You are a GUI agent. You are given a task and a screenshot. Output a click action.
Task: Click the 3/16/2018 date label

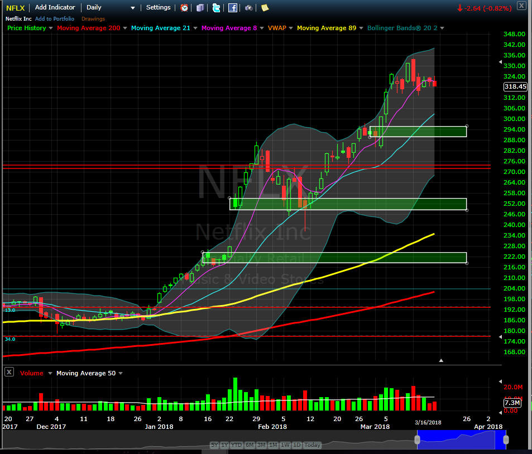(428, 422)
